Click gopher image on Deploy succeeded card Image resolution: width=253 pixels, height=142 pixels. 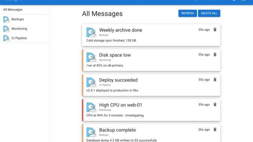(x=91, y=82)
